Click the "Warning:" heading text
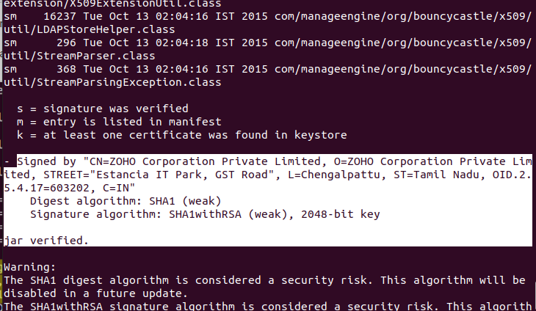Viewport: 536px width, 311px height. (x=29, y=267)
